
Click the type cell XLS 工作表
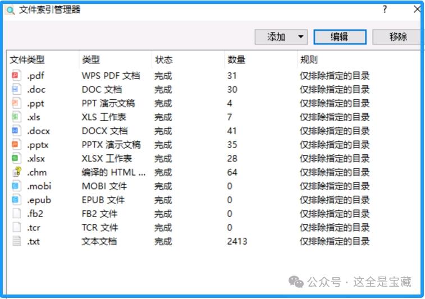pos(104,117)
